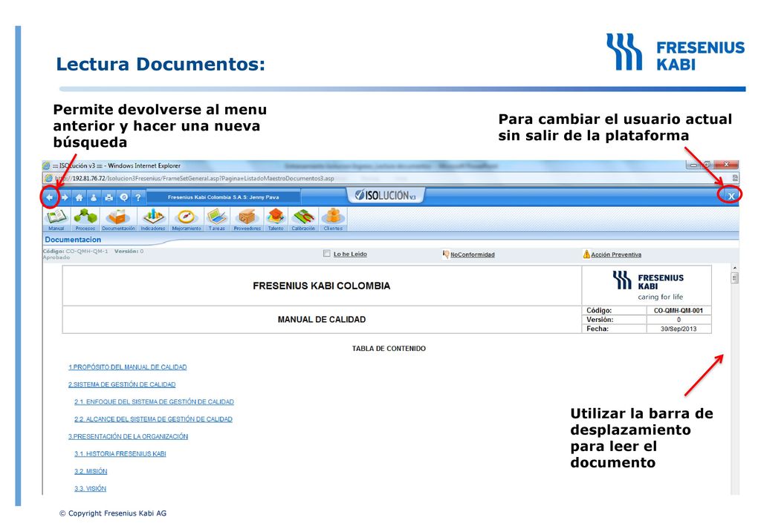Minimize the Internet Explorer window
The height and width of the screenshot is (526, 761).
[x=693, y=165]
